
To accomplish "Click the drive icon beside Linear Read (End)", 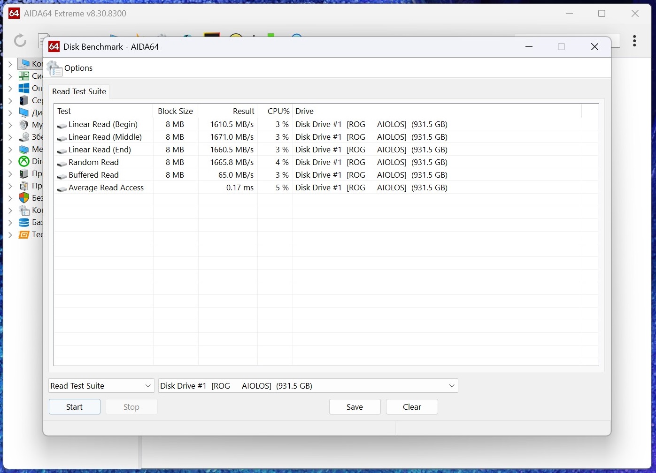I will 62,150.
